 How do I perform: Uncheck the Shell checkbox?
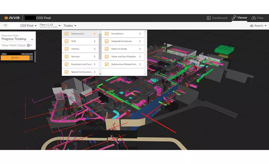click(x=67, y=41)
